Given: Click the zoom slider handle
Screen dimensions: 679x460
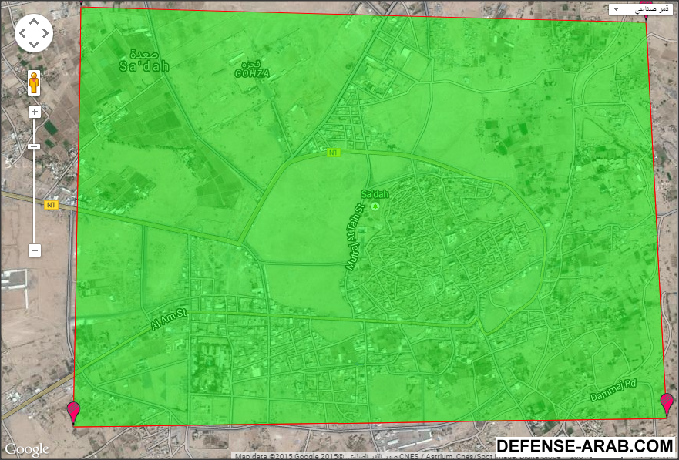Looking at the screenshot, I should click(x=34, y=146).
